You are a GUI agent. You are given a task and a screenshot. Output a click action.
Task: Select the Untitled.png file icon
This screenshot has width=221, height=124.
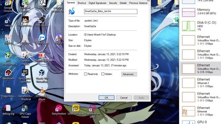pyautogui.click(x=42, y=58)
